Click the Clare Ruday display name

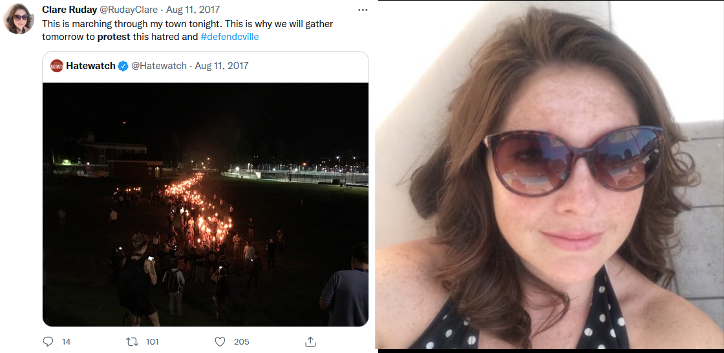point(69,10)
